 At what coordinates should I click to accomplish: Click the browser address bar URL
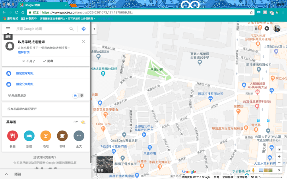click(87, 12)
